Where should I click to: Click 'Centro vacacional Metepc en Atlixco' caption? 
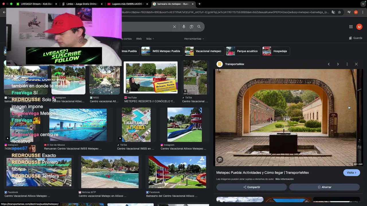pos(102,196)
